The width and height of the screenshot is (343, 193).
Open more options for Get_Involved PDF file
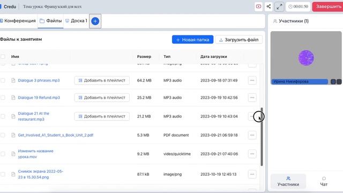click(x=252, y=135)
